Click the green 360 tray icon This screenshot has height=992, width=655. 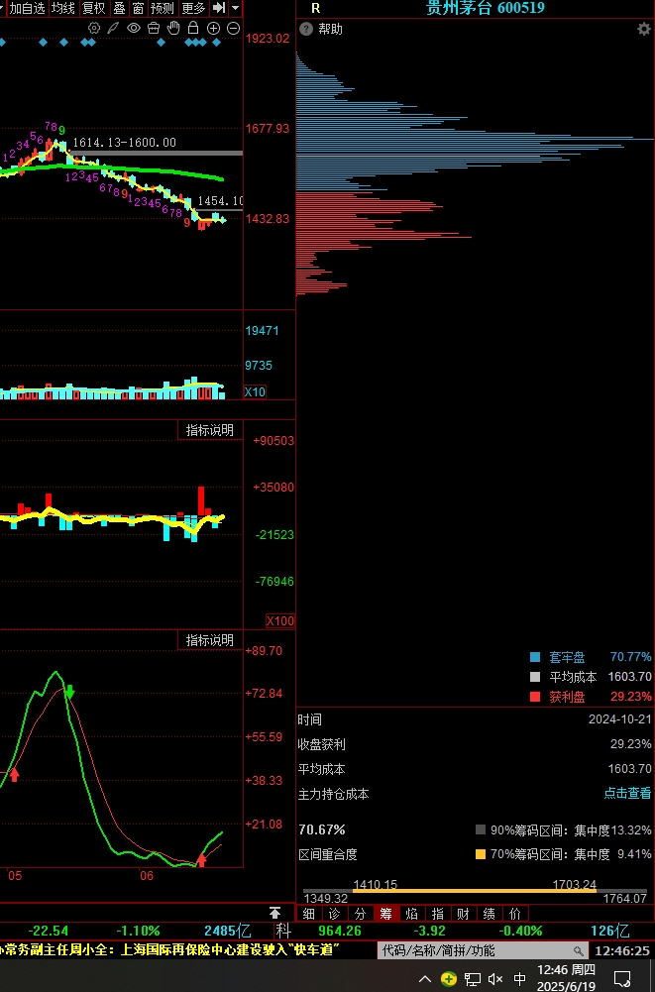(x=449, y=979)
